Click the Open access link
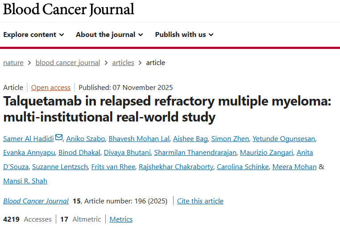The image size is (340, 227). [51, 88]
